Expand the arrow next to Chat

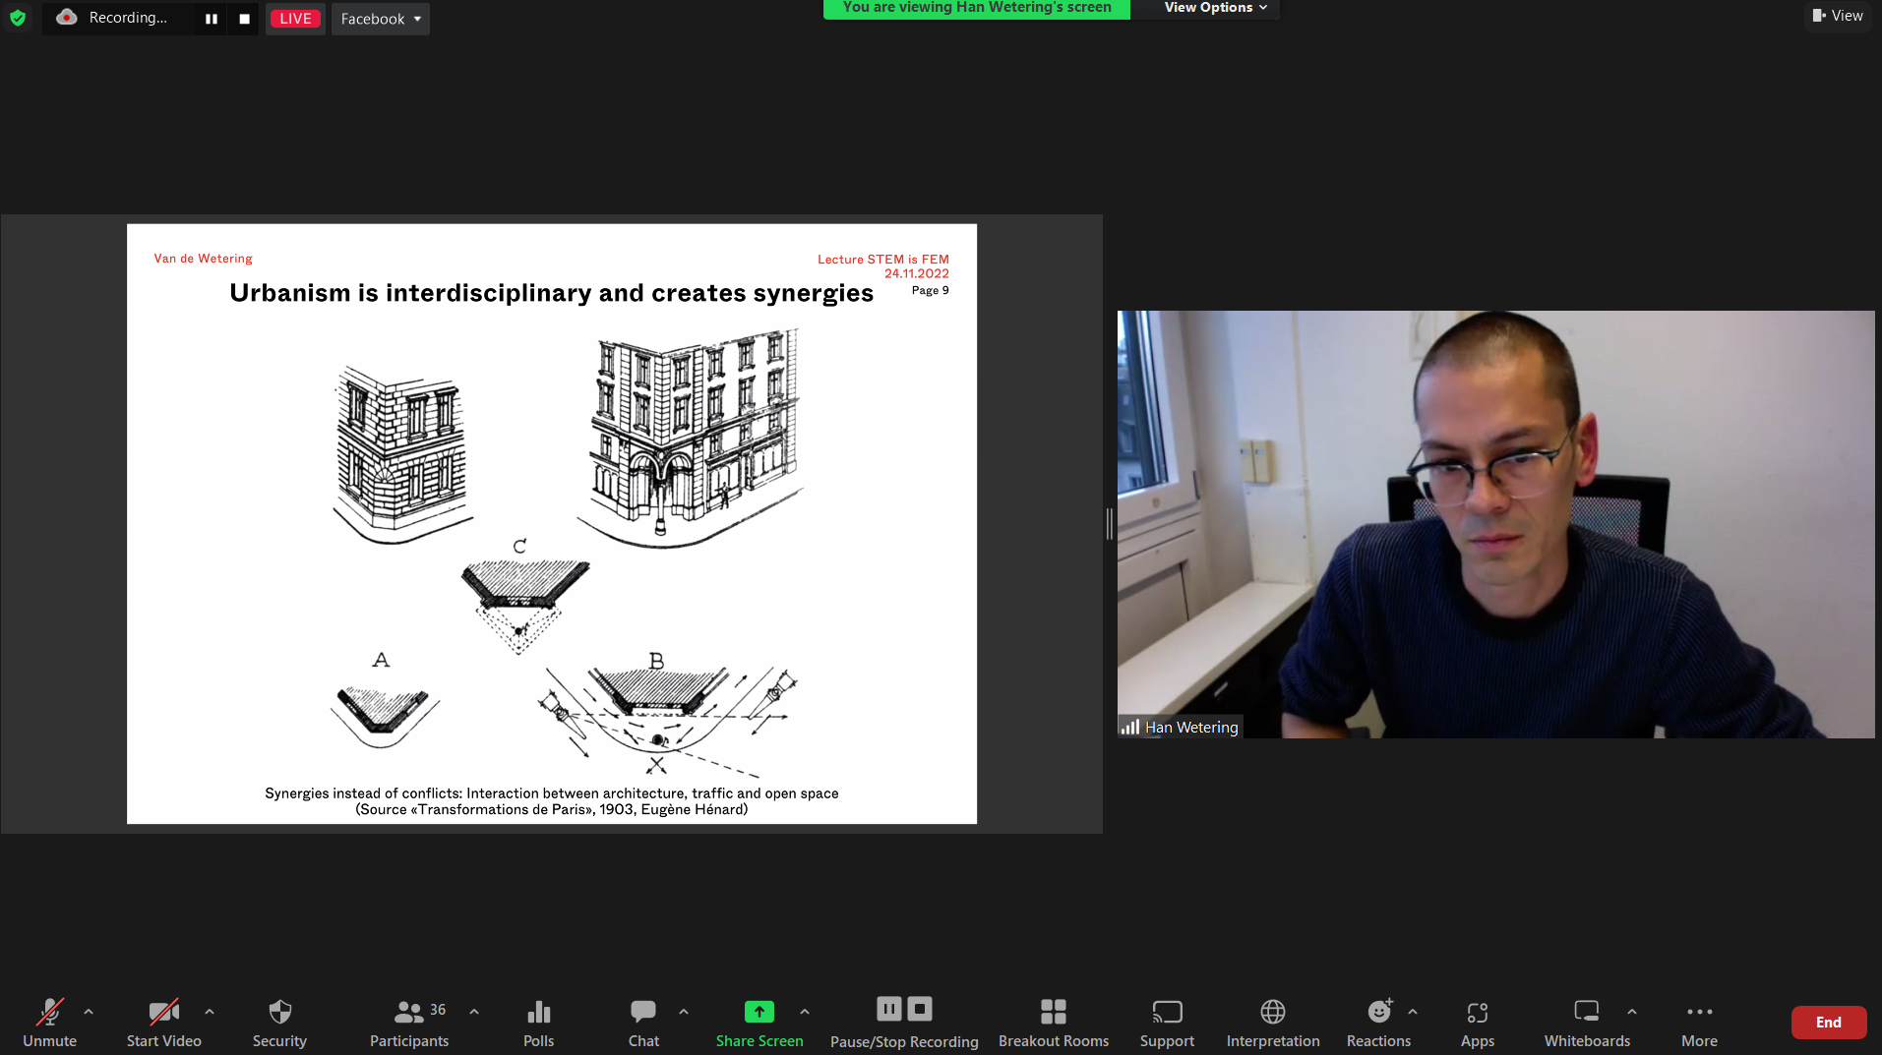[x=684, y=1011]
